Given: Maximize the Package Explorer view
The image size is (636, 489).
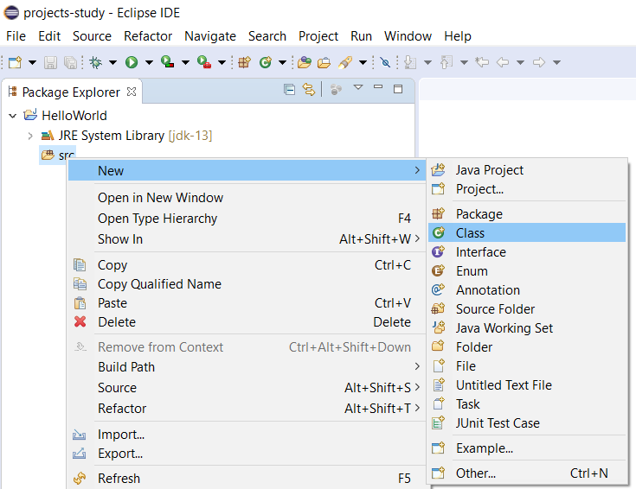Looking at the screenshot, I should 398,89.
